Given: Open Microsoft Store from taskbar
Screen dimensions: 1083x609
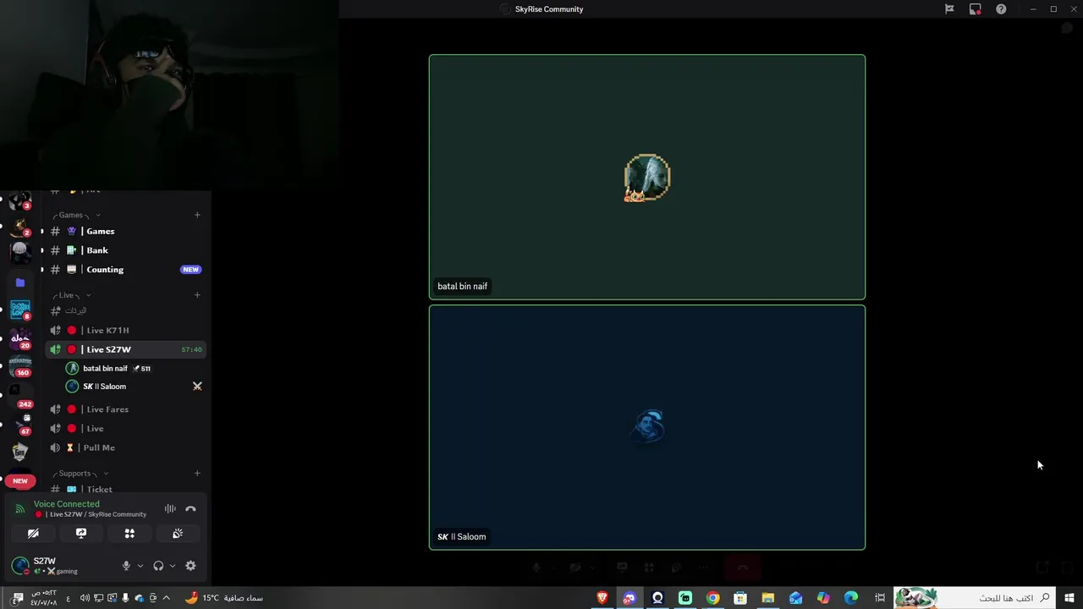Looking at the screenshot, I should coord(740,598).
